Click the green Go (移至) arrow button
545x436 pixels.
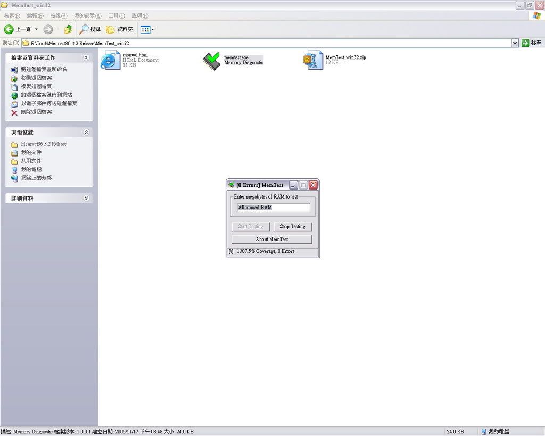click(x=532, y=43)
